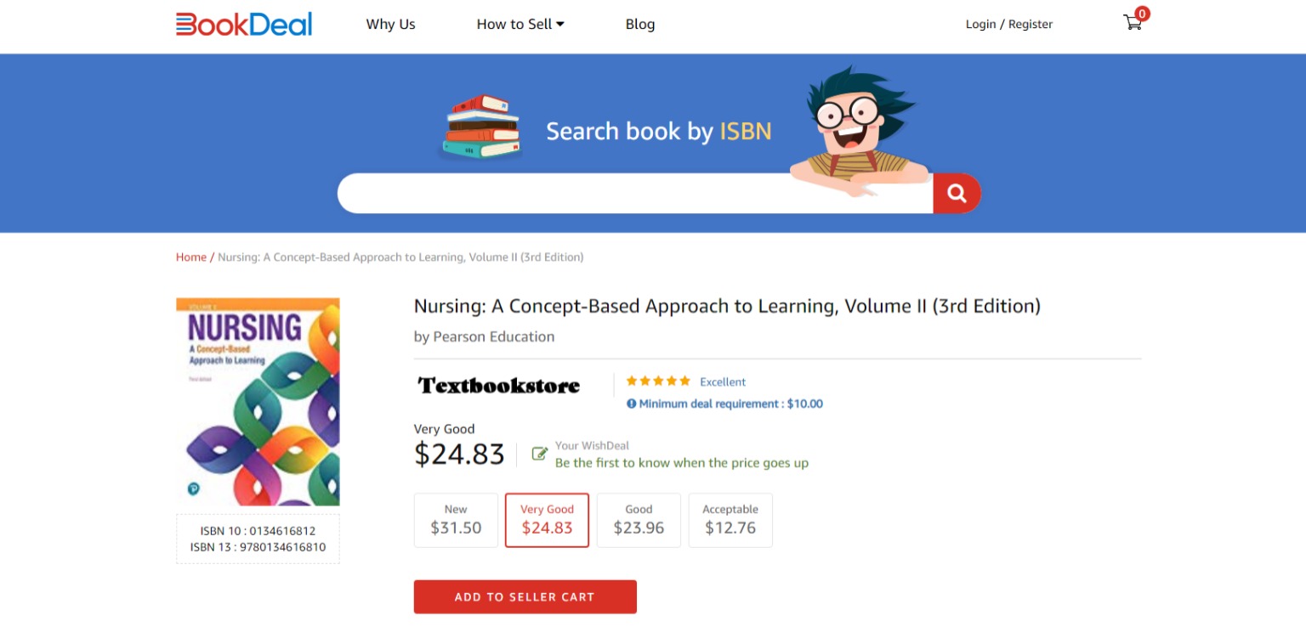
Task: Click the Textbookstore vendor logo
Action: [499, 386]
